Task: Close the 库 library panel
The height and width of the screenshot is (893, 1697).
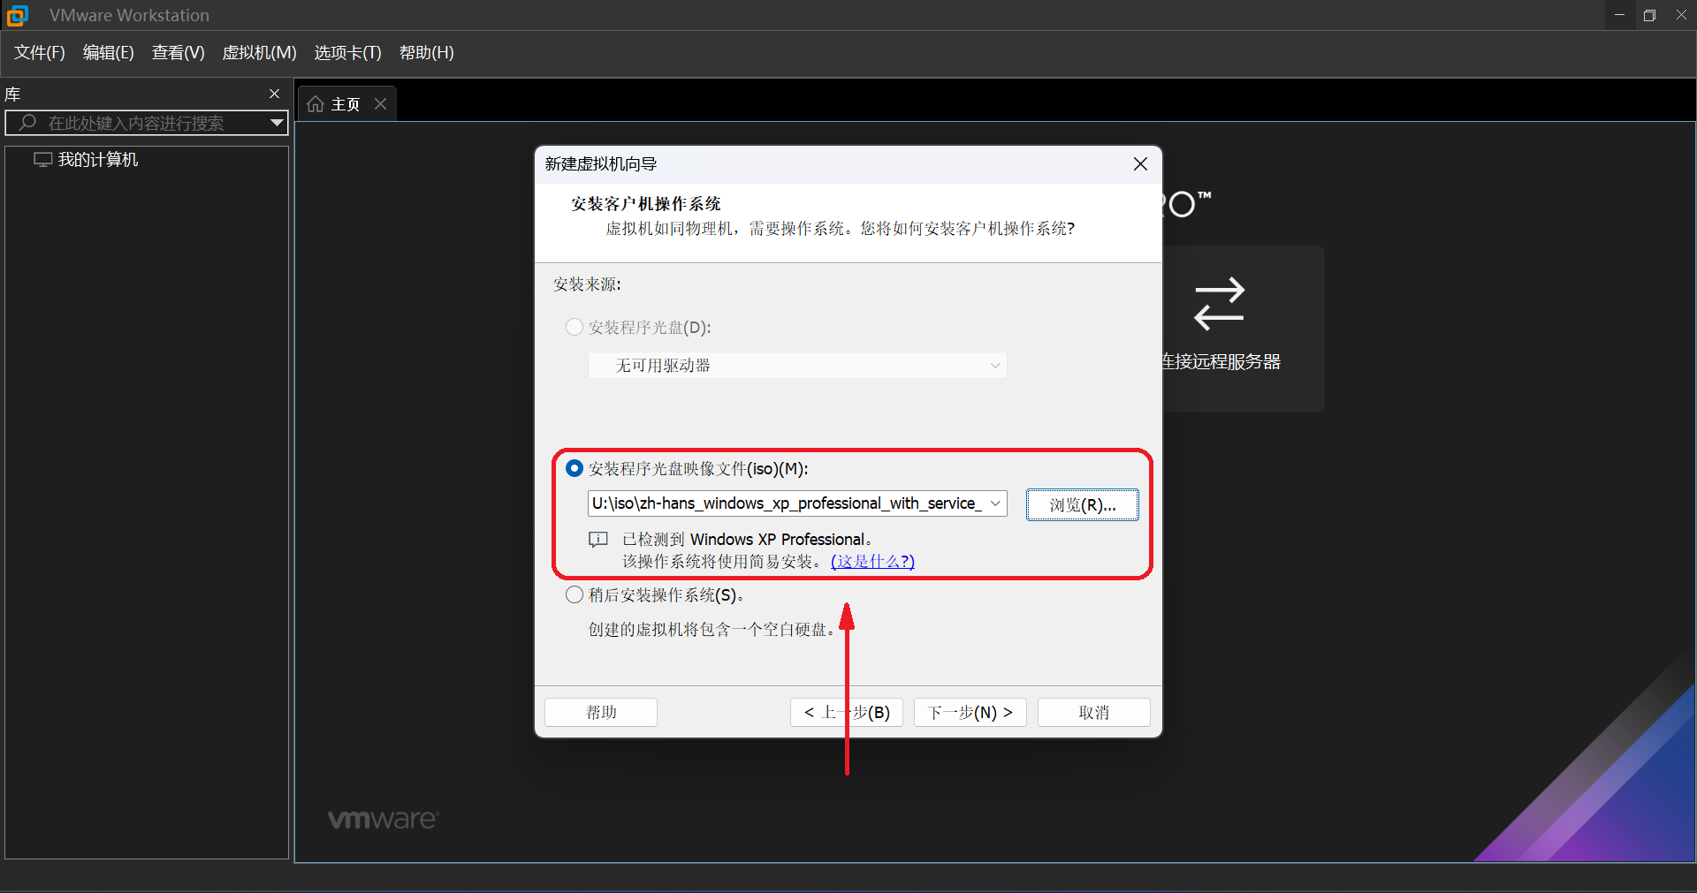Action: (274, 94)
